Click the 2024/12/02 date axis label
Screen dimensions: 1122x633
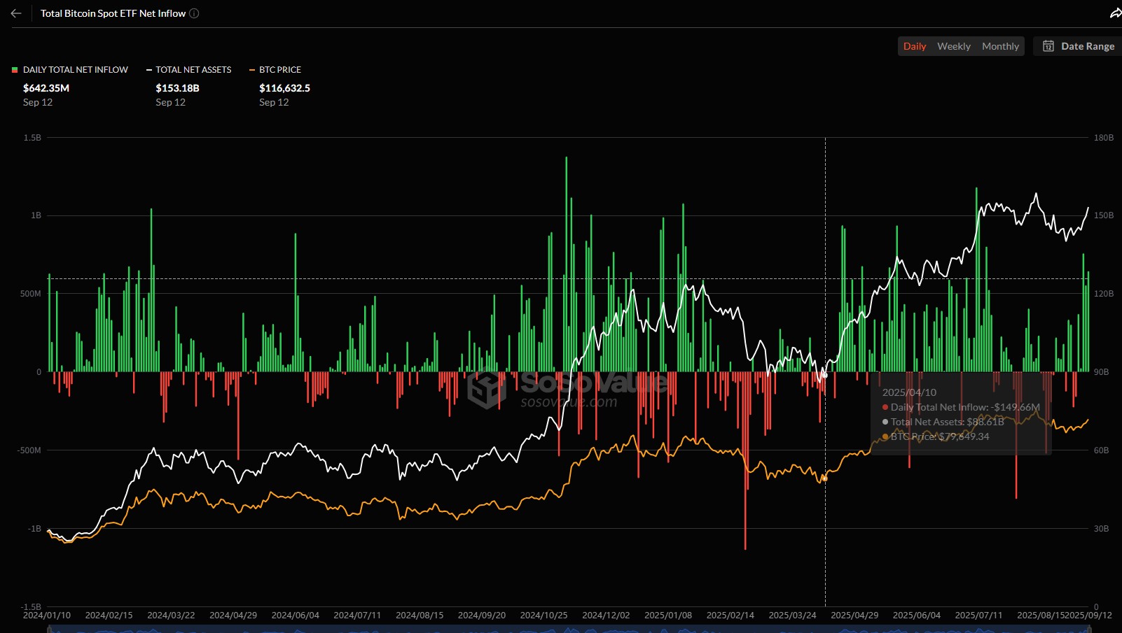606,616
